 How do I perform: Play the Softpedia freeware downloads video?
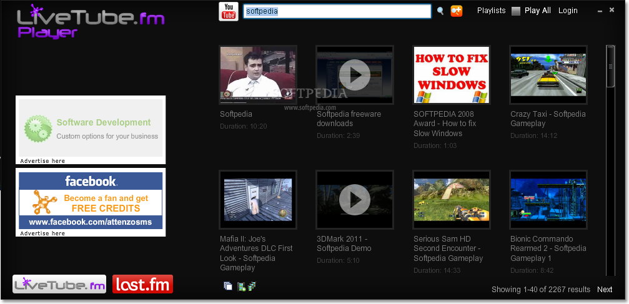[354, 75]
